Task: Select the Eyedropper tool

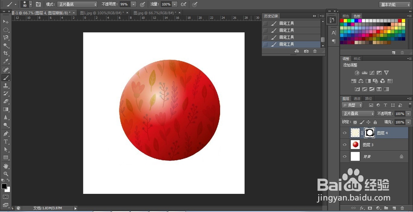Action: [6, 61]
